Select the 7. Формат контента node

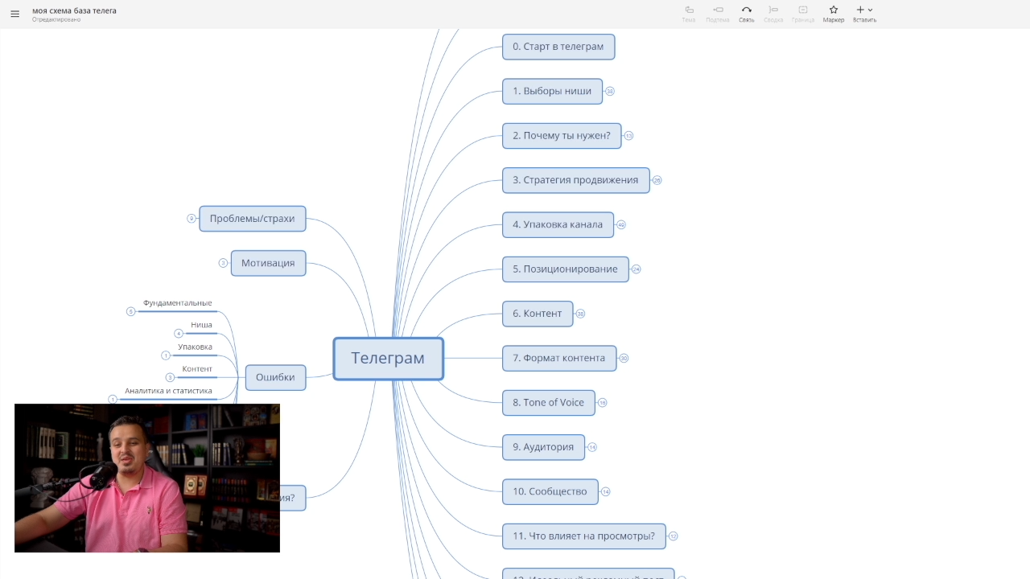click(x=559, y=358)
